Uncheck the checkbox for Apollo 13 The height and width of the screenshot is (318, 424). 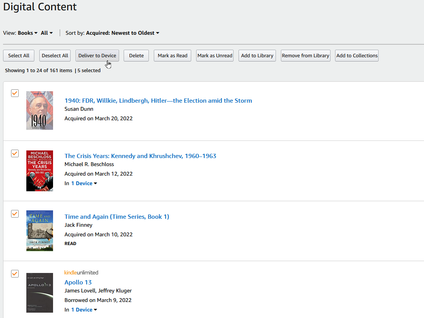coord(15,273)
